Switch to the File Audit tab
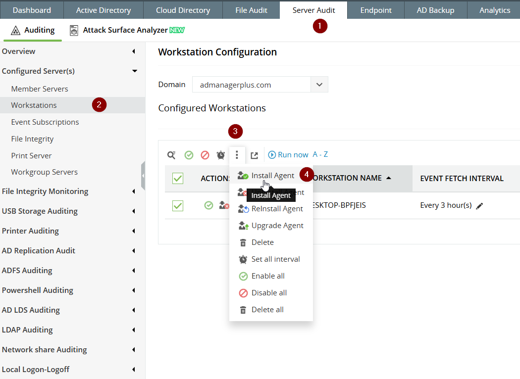Screen dimensions: 520x379 coord(251,10)
